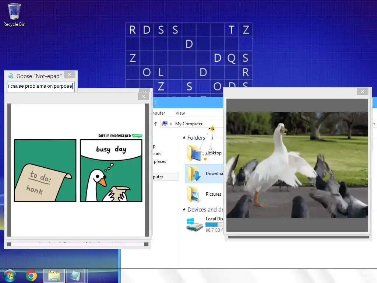Close the goose photo window
Image resolution: width=377 pixels, height=283 pixels.
(363, 91)
